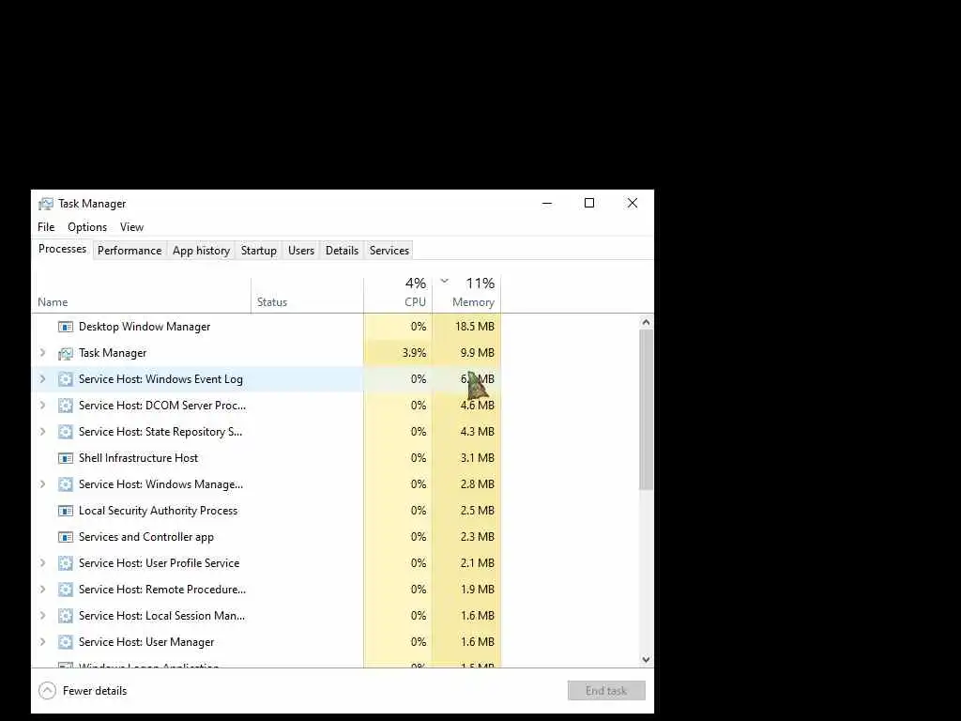Click the DCOM Server Proc gear icon
Viewport: 961px width, 721px height.
pos(66,406)
